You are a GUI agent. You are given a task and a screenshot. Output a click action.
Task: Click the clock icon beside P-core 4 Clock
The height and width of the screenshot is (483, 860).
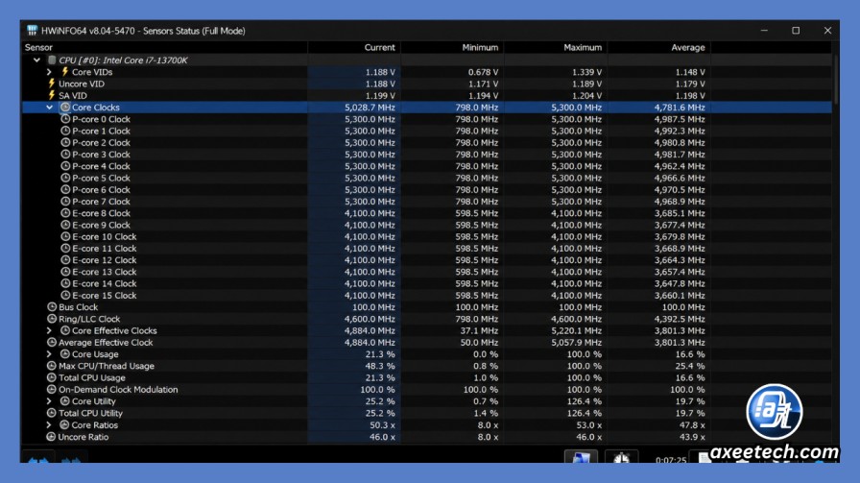point(65,166)
